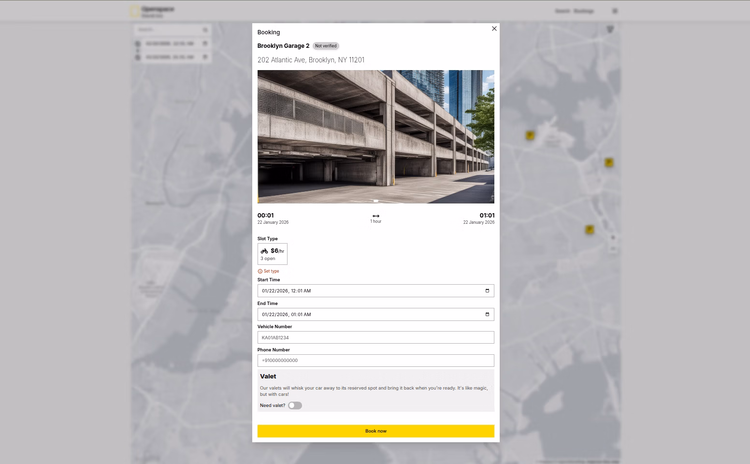750x464 pixels.
Task: Select the $6/hr slot type card
Action: [273, 254]
